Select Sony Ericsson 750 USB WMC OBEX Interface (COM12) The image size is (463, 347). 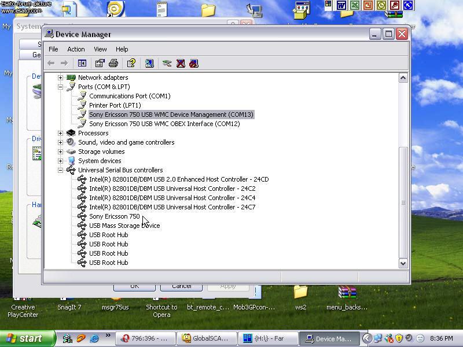[164, 124]
